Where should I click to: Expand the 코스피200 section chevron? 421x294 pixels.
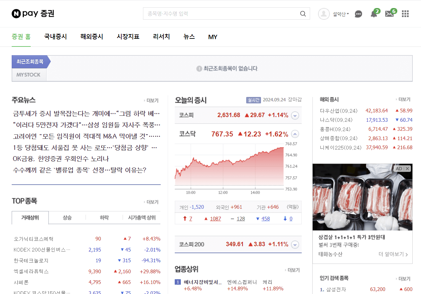click(x=295, y=244)
